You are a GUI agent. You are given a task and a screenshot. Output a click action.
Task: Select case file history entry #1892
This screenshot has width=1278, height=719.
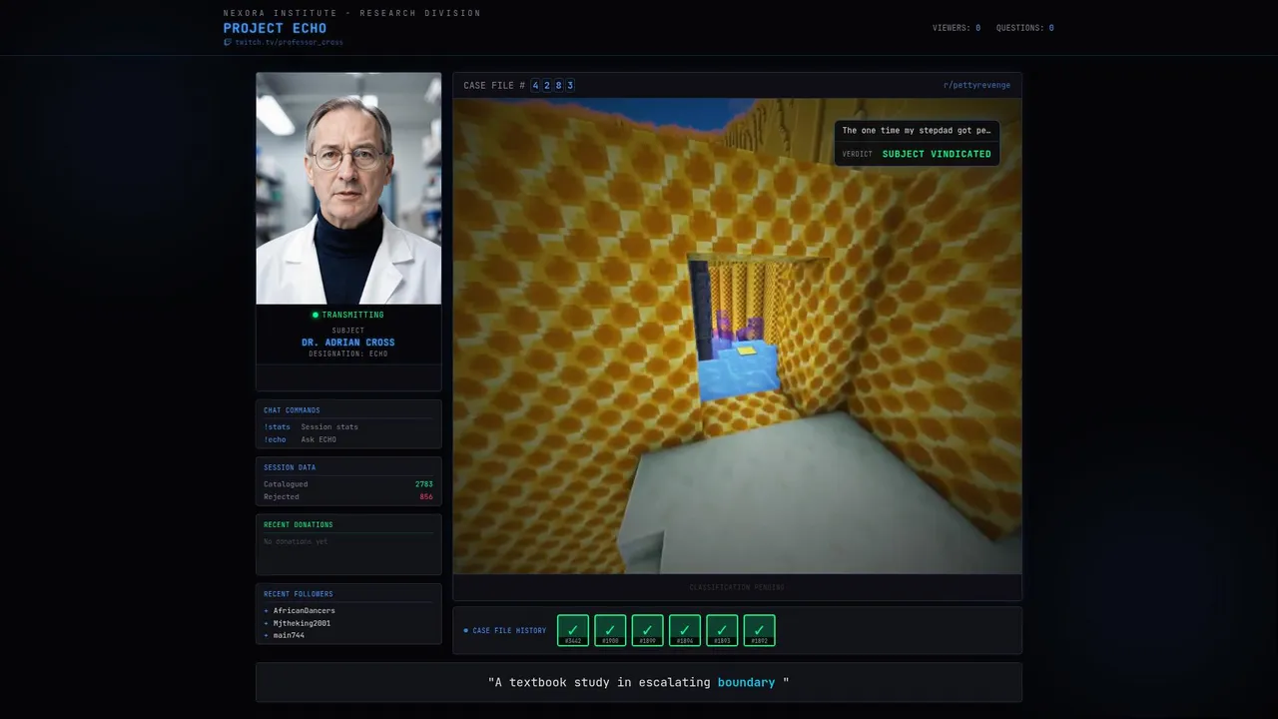759,630
